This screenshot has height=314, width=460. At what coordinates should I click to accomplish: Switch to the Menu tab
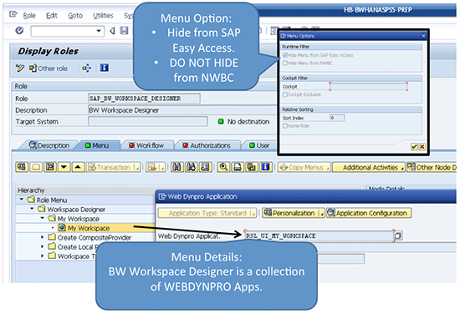[x=97, y=145]
